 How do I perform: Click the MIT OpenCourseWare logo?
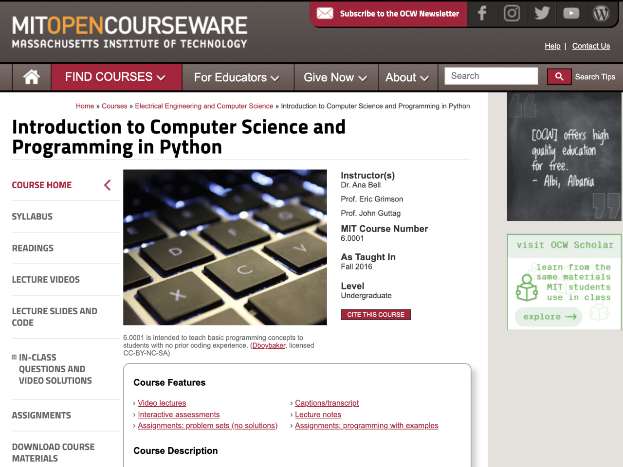coord(129,32)
